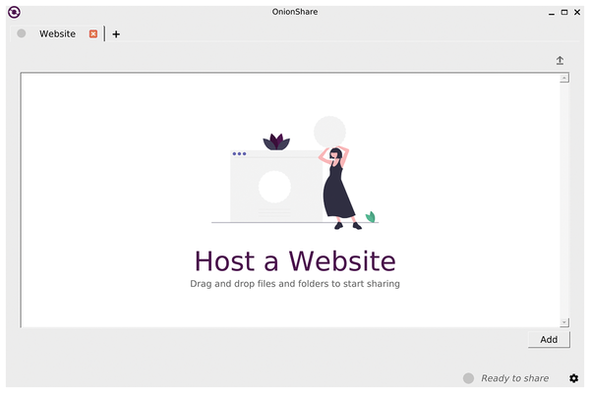The image size is (590, 393).
Task: Open settings with the gear icon
Action: click(x=573, y=378)
